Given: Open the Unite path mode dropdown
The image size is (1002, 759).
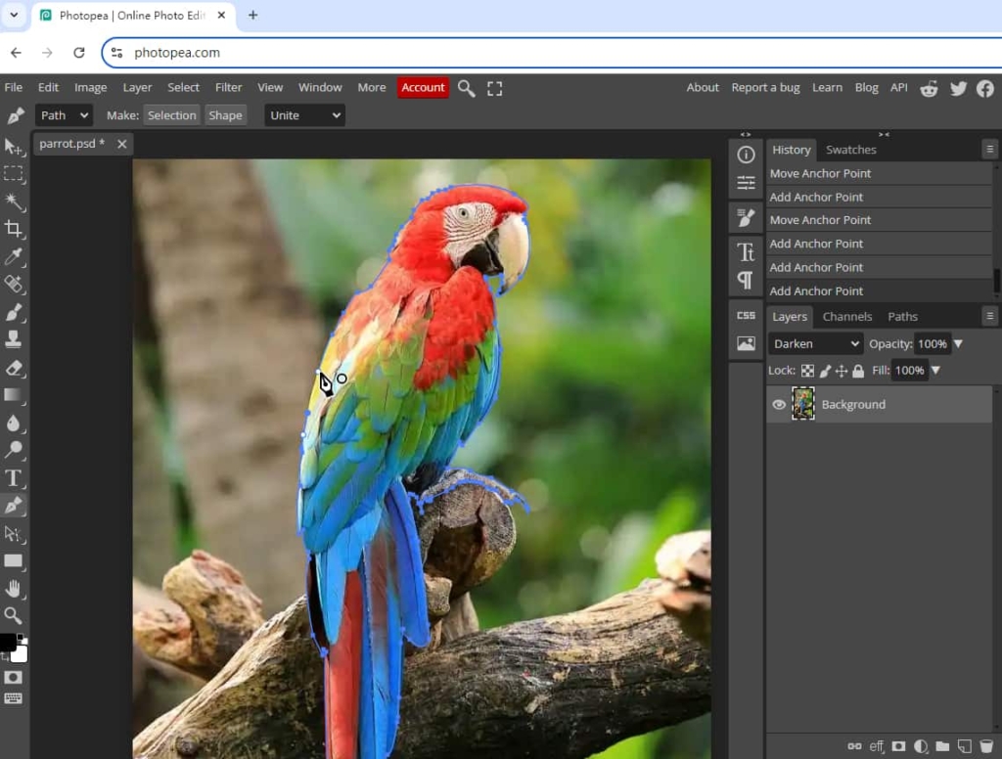Looking at the screenshot, I should coord(303,114).
